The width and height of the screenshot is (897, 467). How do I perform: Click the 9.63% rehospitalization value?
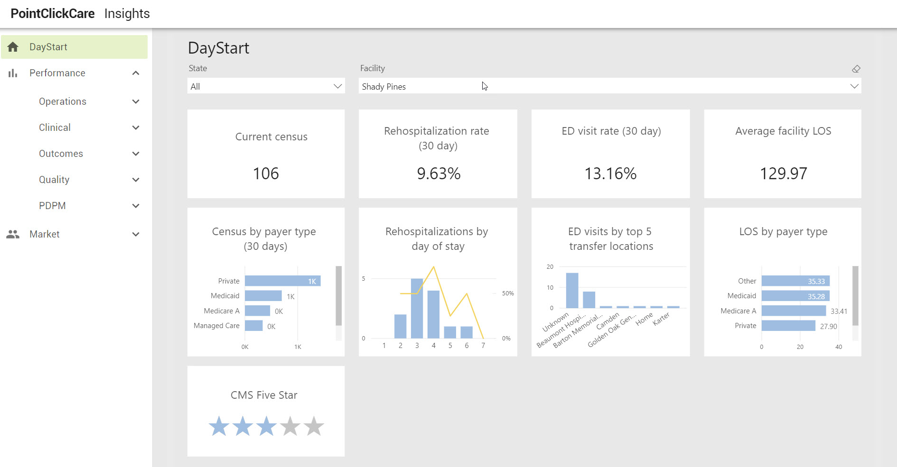[439, 174]
